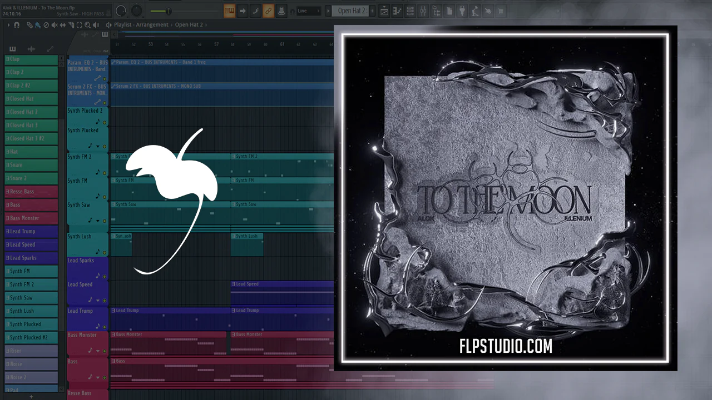Expand the Bass Monster track arrow
Screen dimensions: 712x400
click(98, 351)
